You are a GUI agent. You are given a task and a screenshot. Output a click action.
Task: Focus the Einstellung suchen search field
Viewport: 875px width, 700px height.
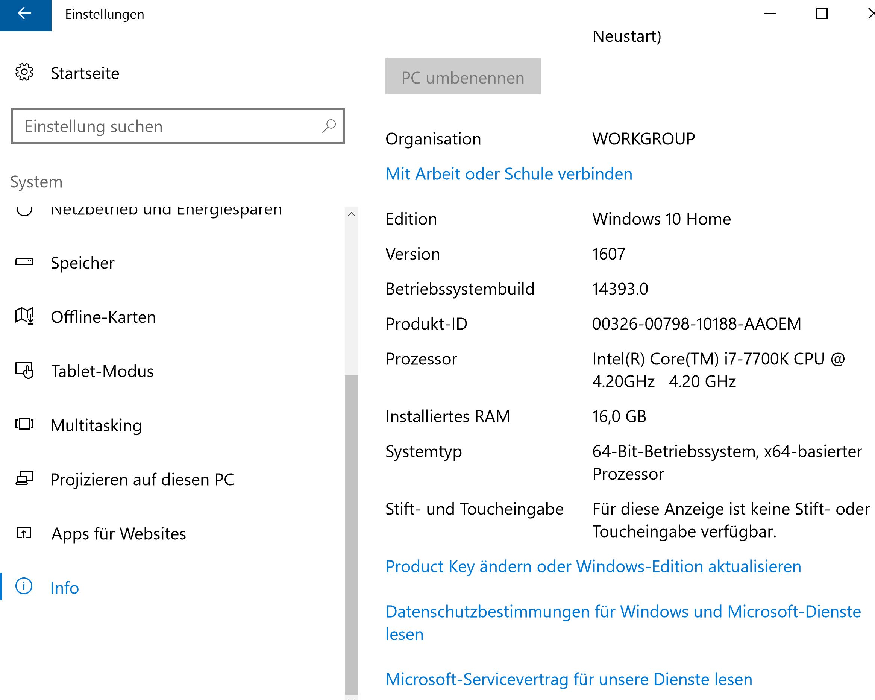167,126
